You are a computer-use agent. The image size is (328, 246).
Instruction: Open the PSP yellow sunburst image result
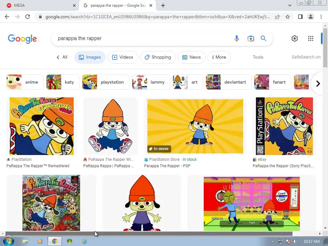[x=195, y=126]
